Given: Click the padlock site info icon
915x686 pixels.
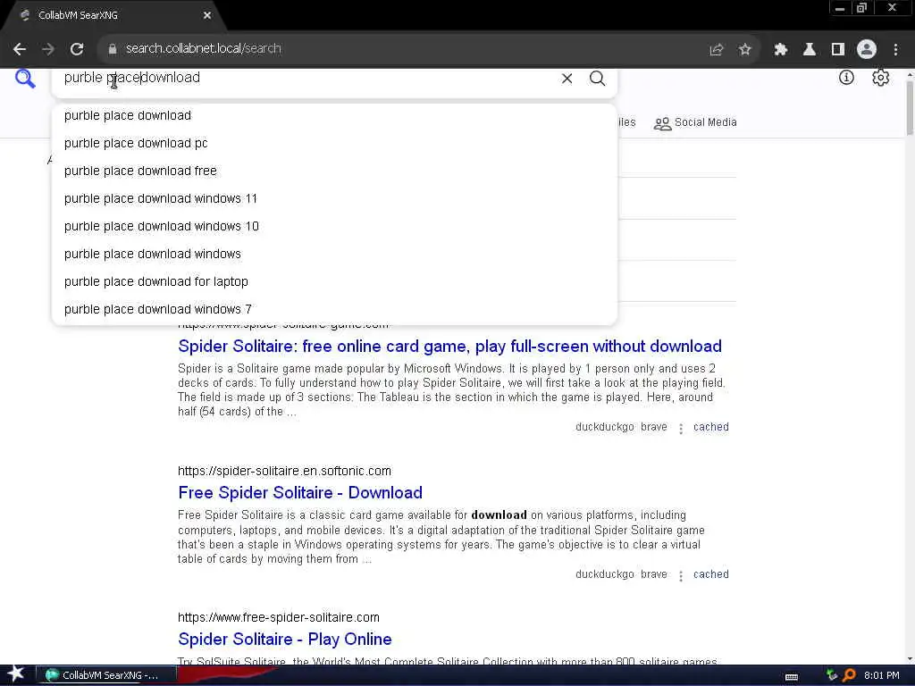Looking at the screenshot, I should click(113, 49).
